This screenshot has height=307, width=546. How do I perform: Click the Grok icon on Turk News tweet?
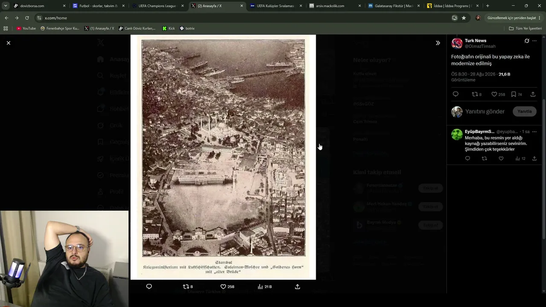(x=527, y=41)
